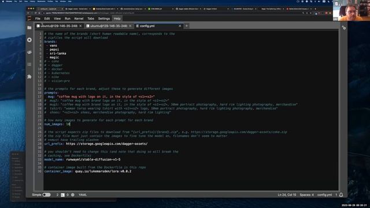
Task: Click the terminals count icon in status bar
Action: pyautogui.click(x=62, y=195)
